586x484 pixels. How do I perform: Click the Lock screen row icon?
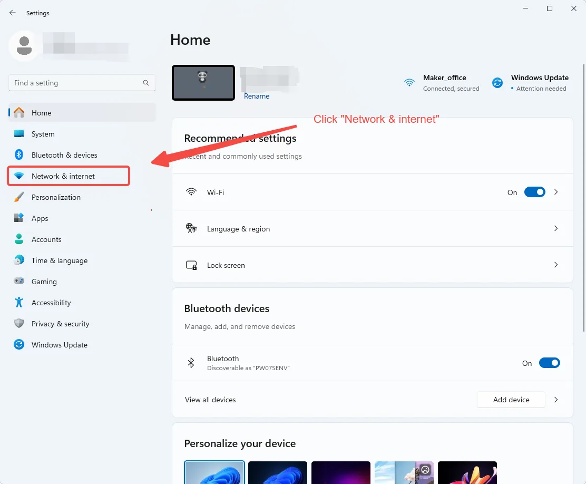pyautogui.click(x=191, y=265)
